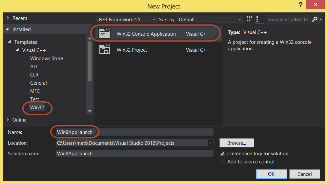Enable Add to source control
The width and height of the screenshot is (328, 184).
tap(222, 162)
